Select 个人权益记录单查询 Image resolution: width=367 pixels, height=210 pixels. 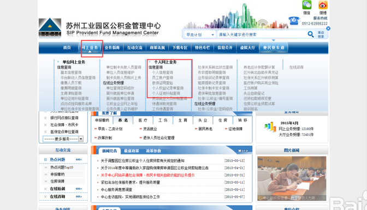(168, 88)
